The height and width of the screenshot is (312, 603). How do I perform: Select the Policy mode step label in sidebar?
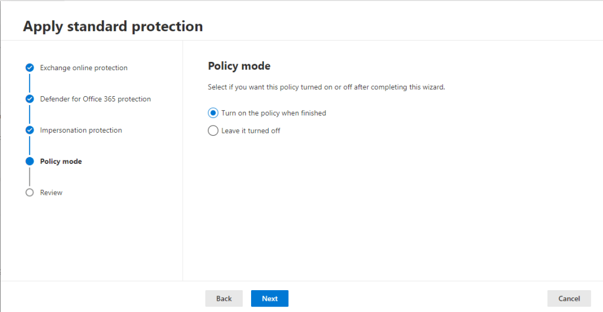[61, 162]
